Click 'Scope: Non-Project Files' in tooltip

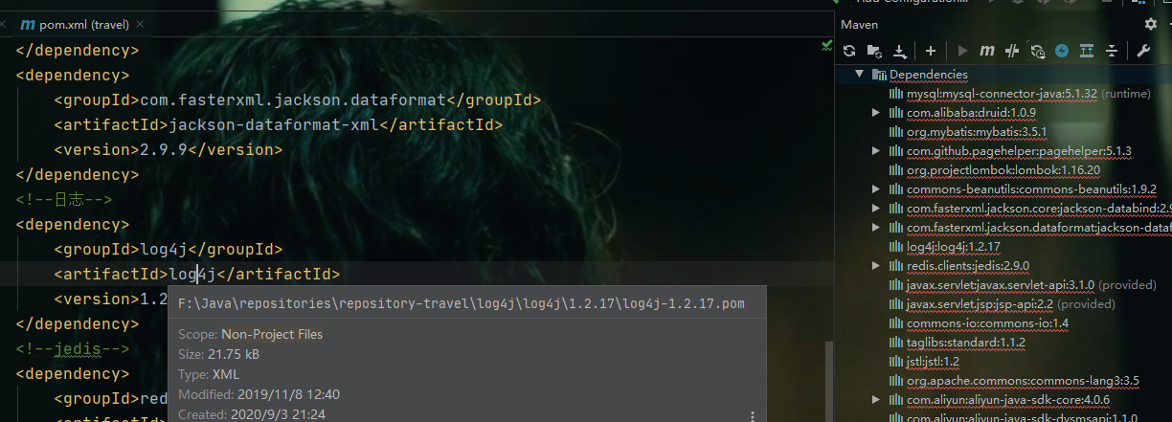tap(250, 335)
